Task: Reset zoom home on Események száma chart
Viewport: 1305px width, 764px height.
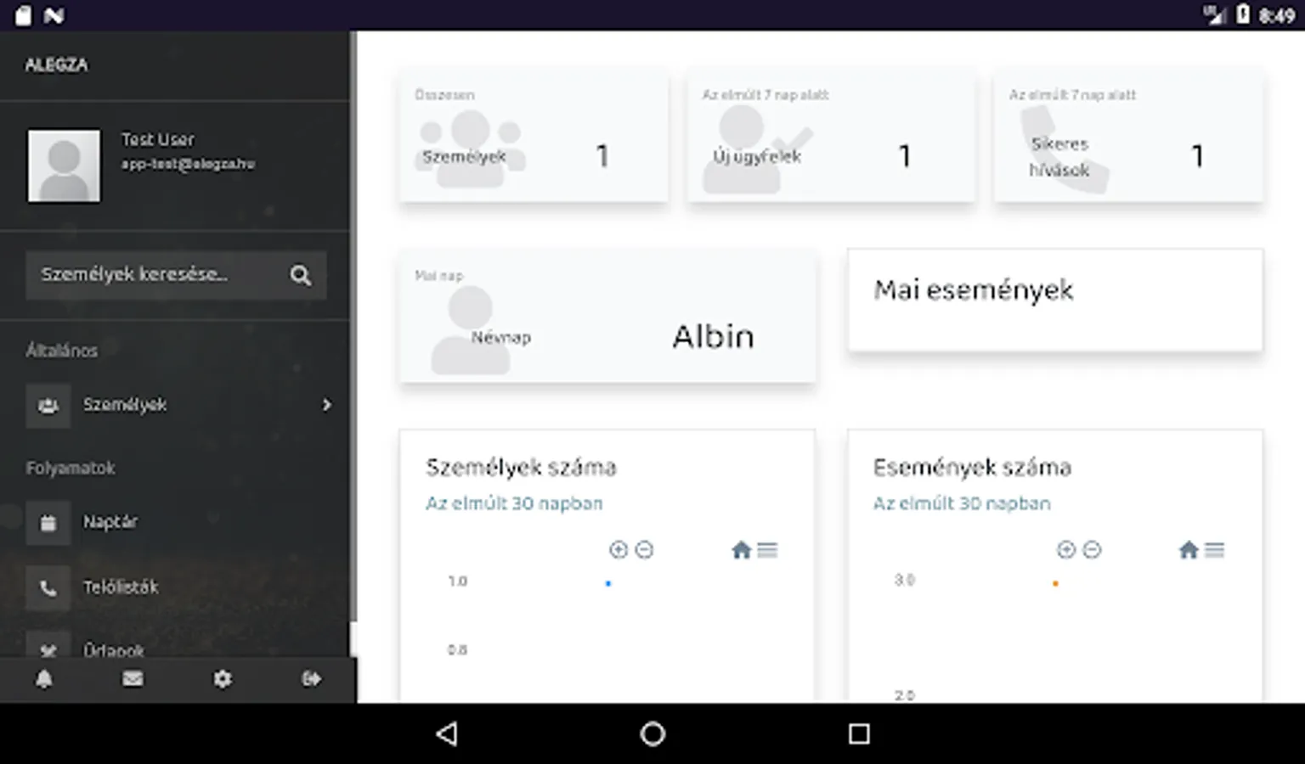Action: 1189,550
